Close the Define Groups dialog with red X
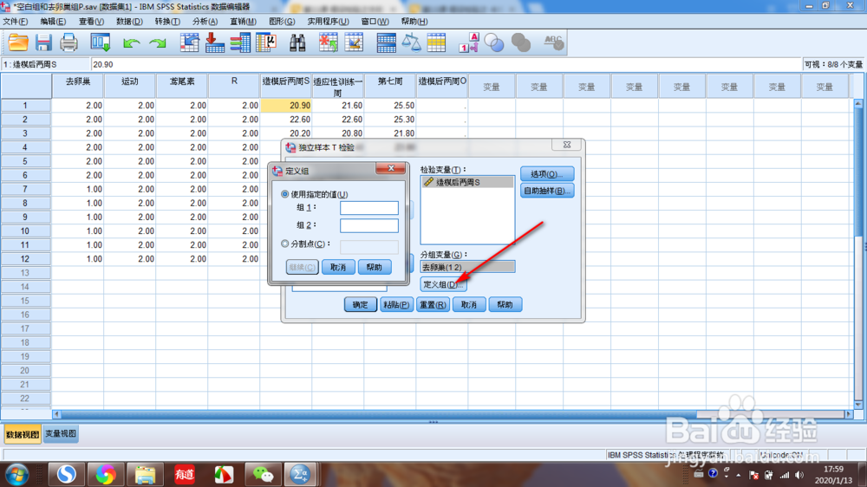The width and height of the screenshot is (867, 487). point(390,169)
